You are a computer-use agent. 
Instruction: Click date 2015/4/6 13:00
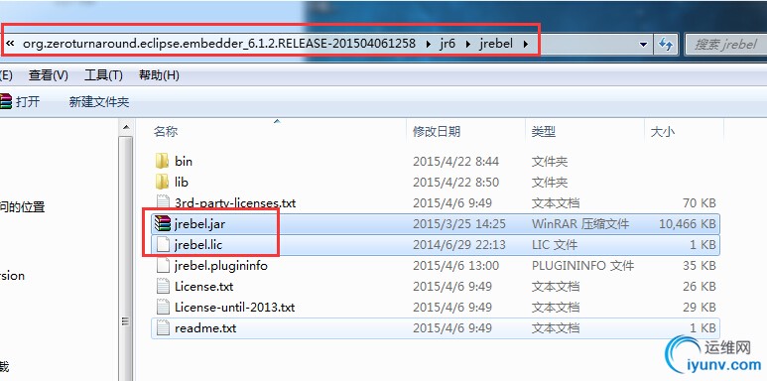coord(455,266)
